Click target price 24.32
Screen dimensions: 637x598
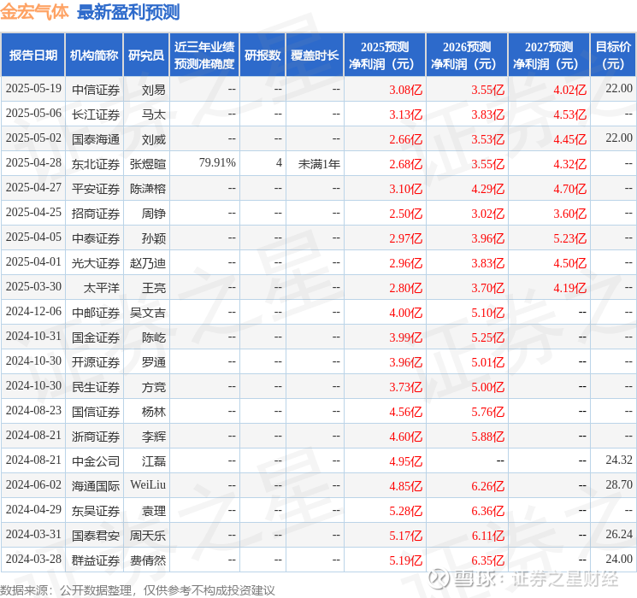point(619,460)
